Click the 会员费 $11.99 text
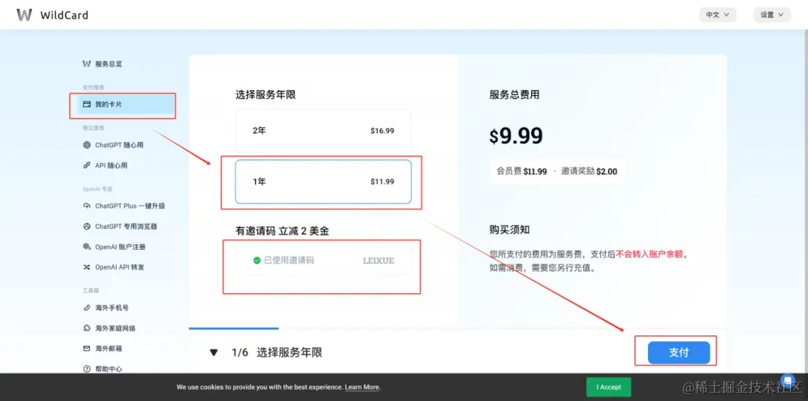Screen dimensions: 808x401 (521, 171)
